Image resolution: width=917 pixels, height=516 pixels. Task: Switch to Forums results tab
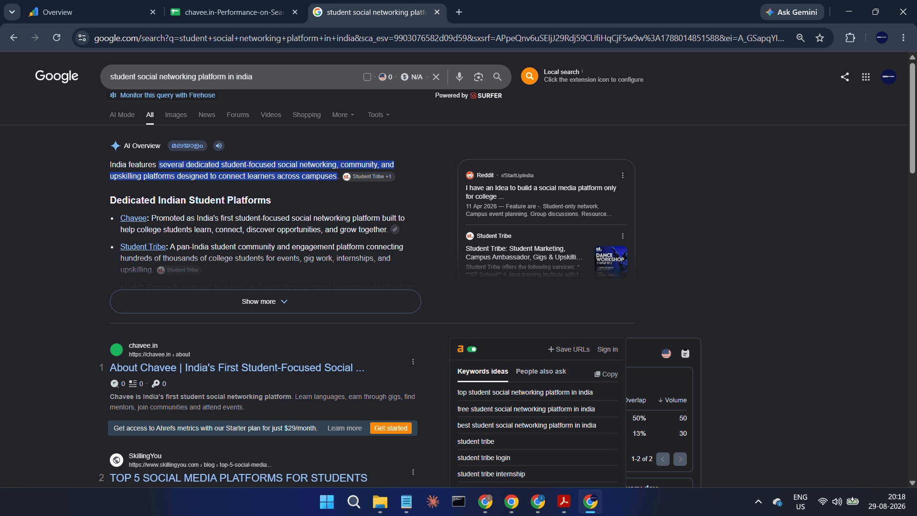pyautogui.click(x=238, y=115)
